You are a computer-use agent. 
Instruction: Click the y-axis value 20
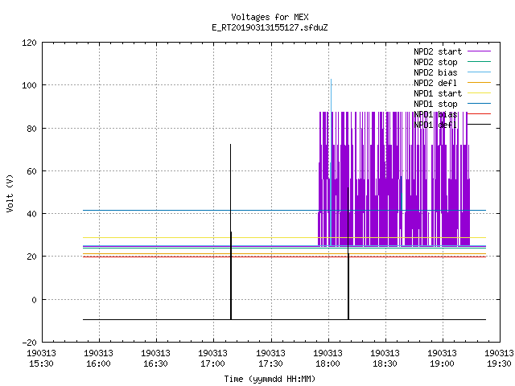tap(31, 257)
